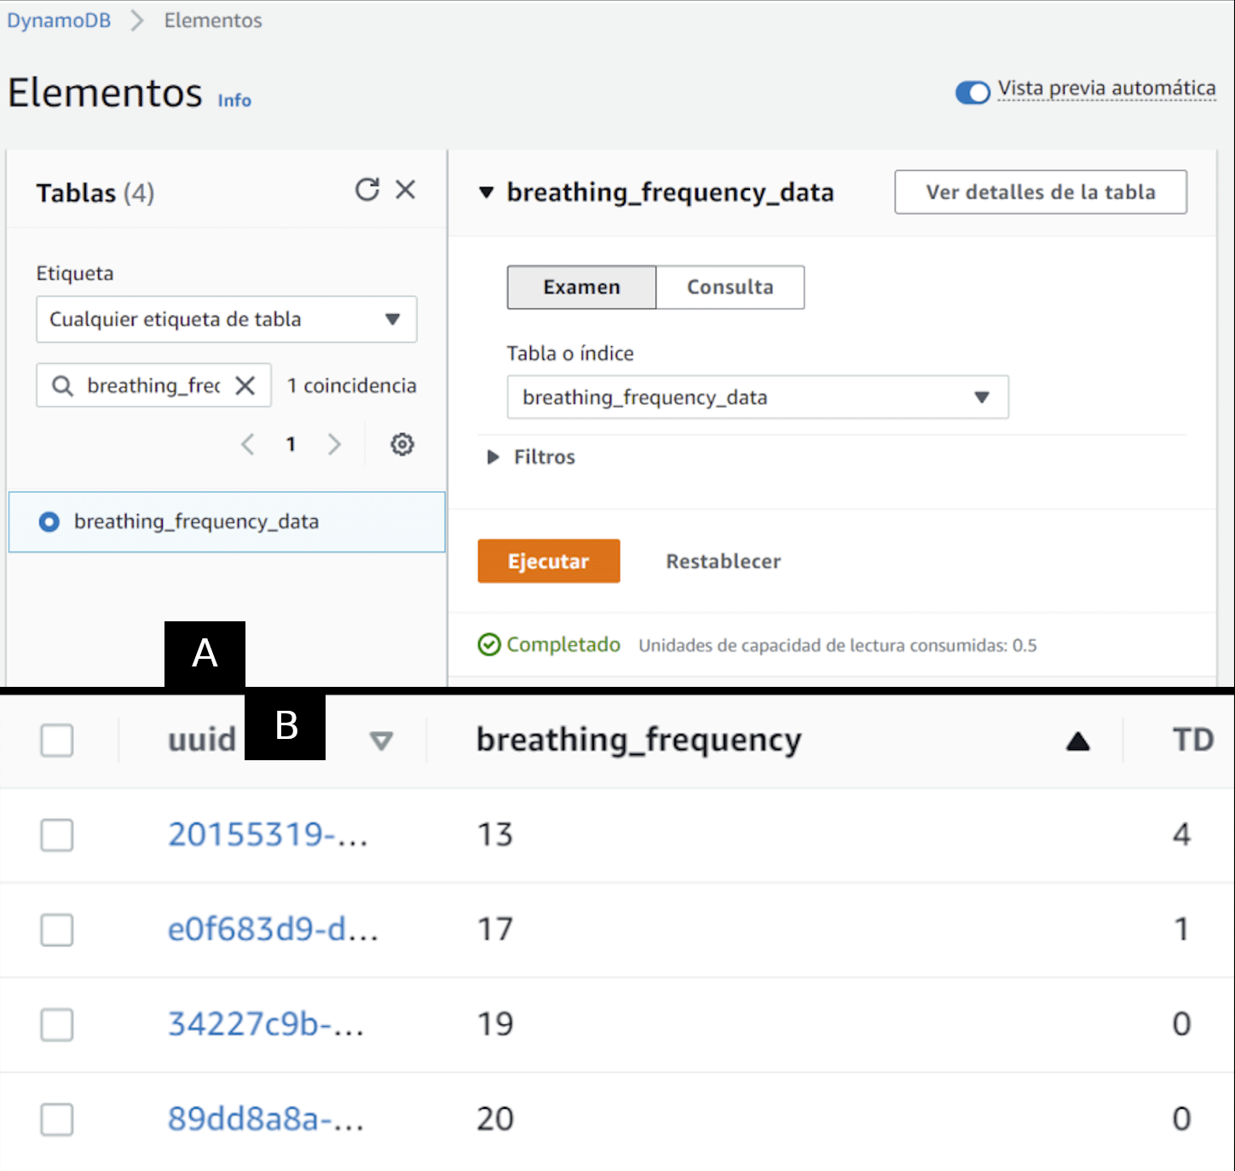Click Unidades de capacidad de lectura text
The height and width of the screenshot is (1171, 1235).
[x=838, y=646]
